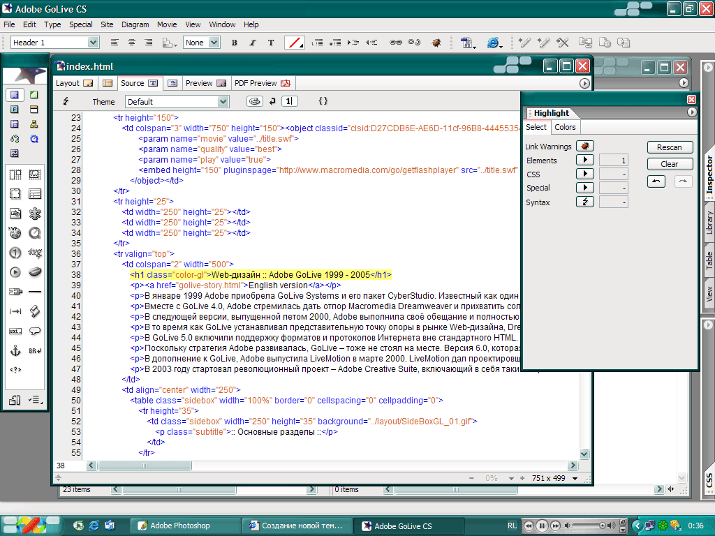Image resolution: width=715 pixels, height=536 pixels.
Task: Open Internet Explorer quick launch icon
Action: [94, 526]
